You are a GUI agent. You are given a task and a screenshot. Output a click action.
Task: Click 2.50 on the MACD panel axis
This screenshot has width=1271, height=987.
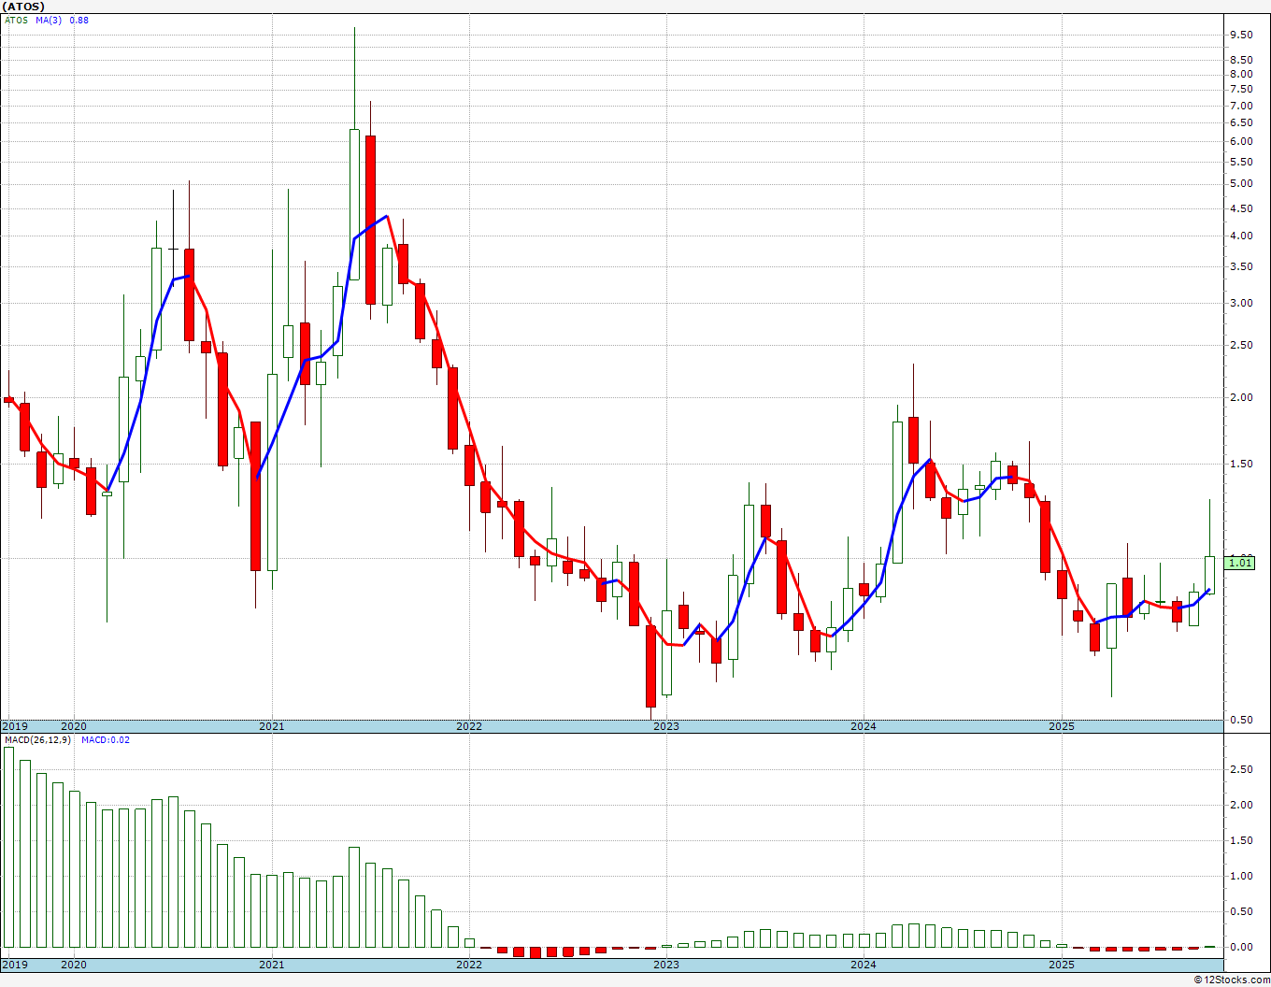point(1241,769)
